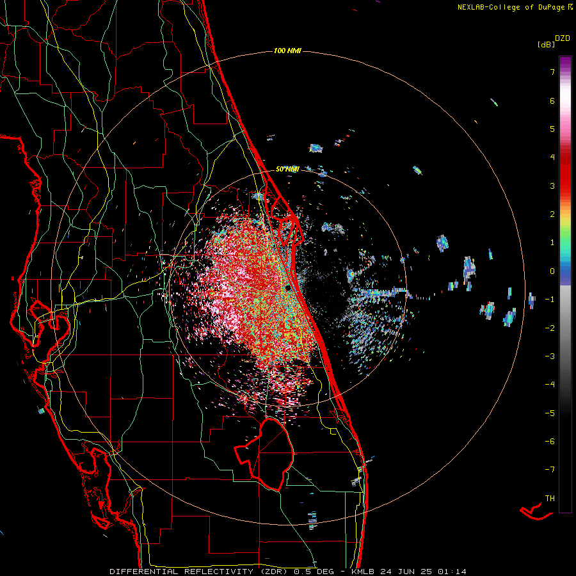Click the -2 scale value
The height and width of the screenshot is (576, 576).
click(550, 328)
